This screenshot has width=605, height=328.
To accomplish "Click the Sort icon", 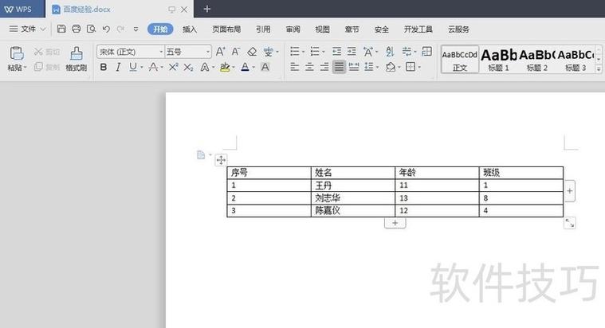I will click(390, 51).
